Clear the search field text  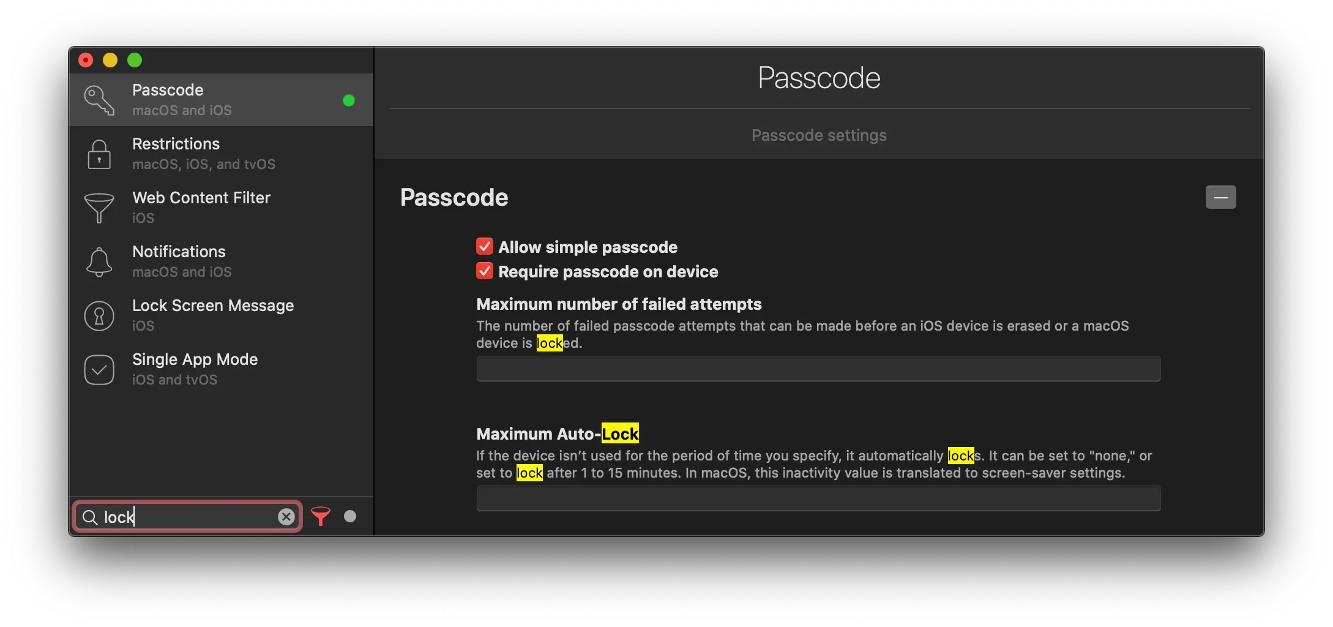click(x=286, y=517)
